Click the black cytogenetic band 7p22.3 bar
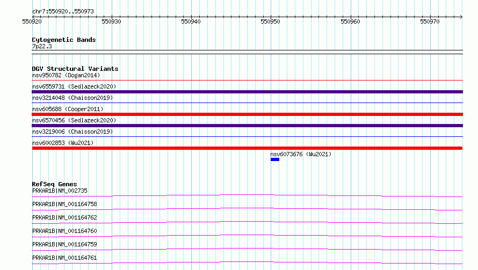478x270 pixels. [247, 52]
